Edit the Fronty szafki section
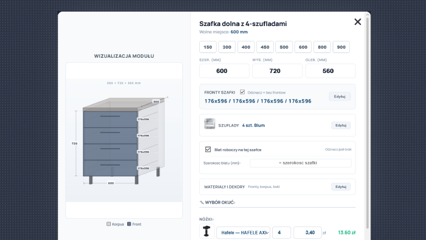This screenshot has width=426, height=240. 340,97
